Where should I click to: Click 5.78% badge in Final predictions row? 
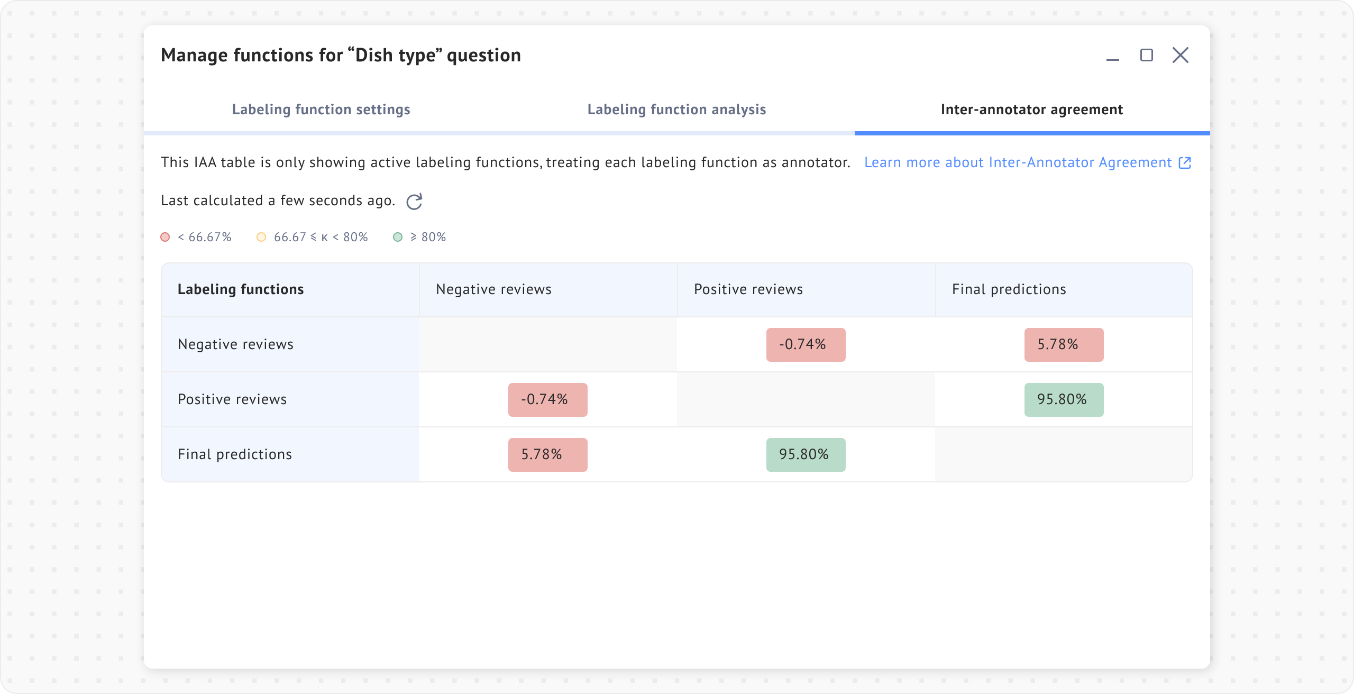tap(547, 455)
